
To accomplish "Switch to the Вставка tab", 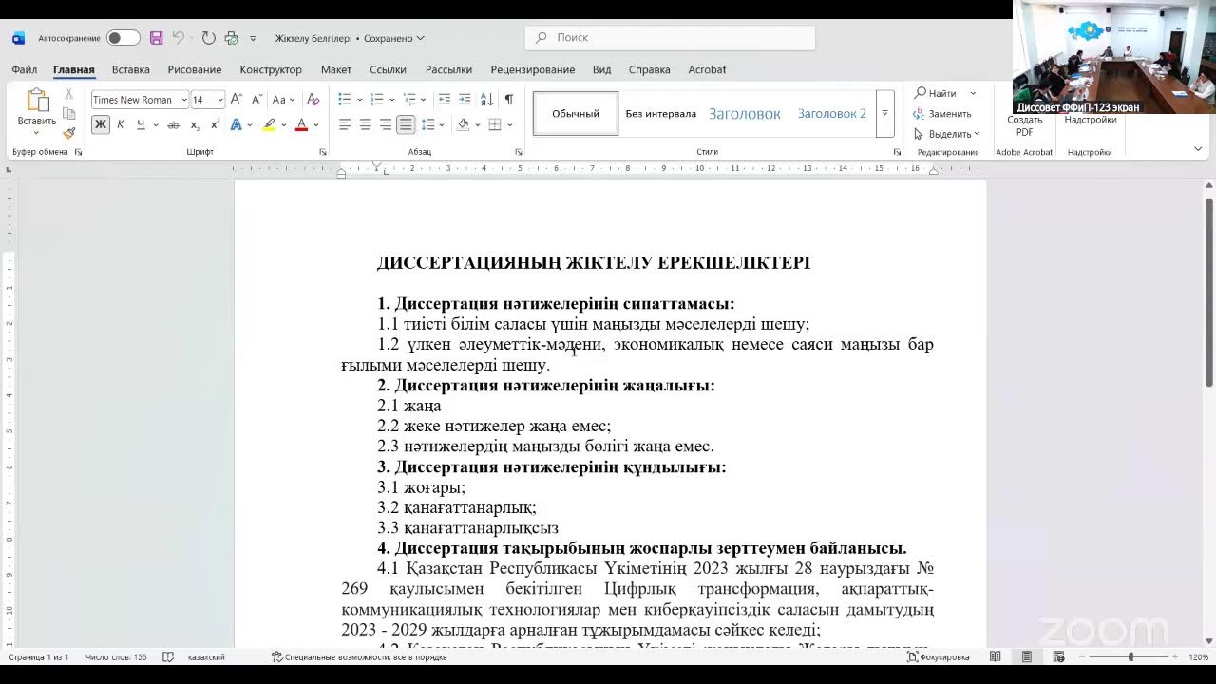I will (x=130, y=69).
